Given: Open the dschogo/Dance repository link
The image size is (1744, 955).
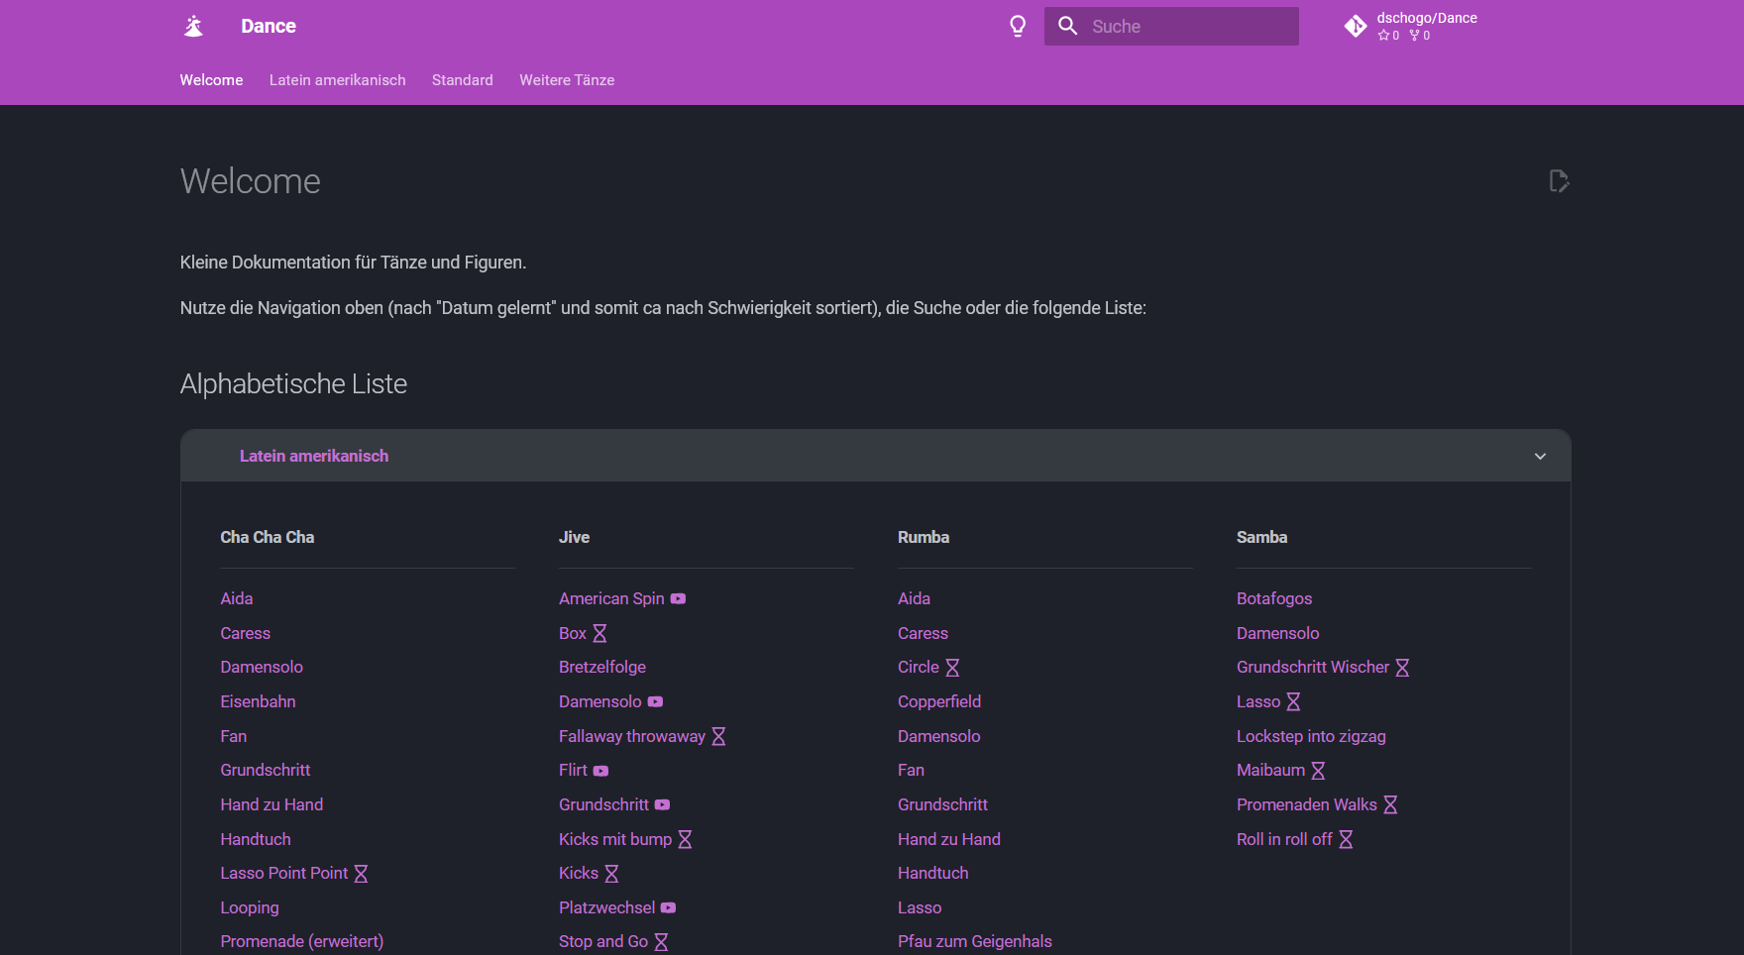Looking at the screenshot, I should point(1427,17).
